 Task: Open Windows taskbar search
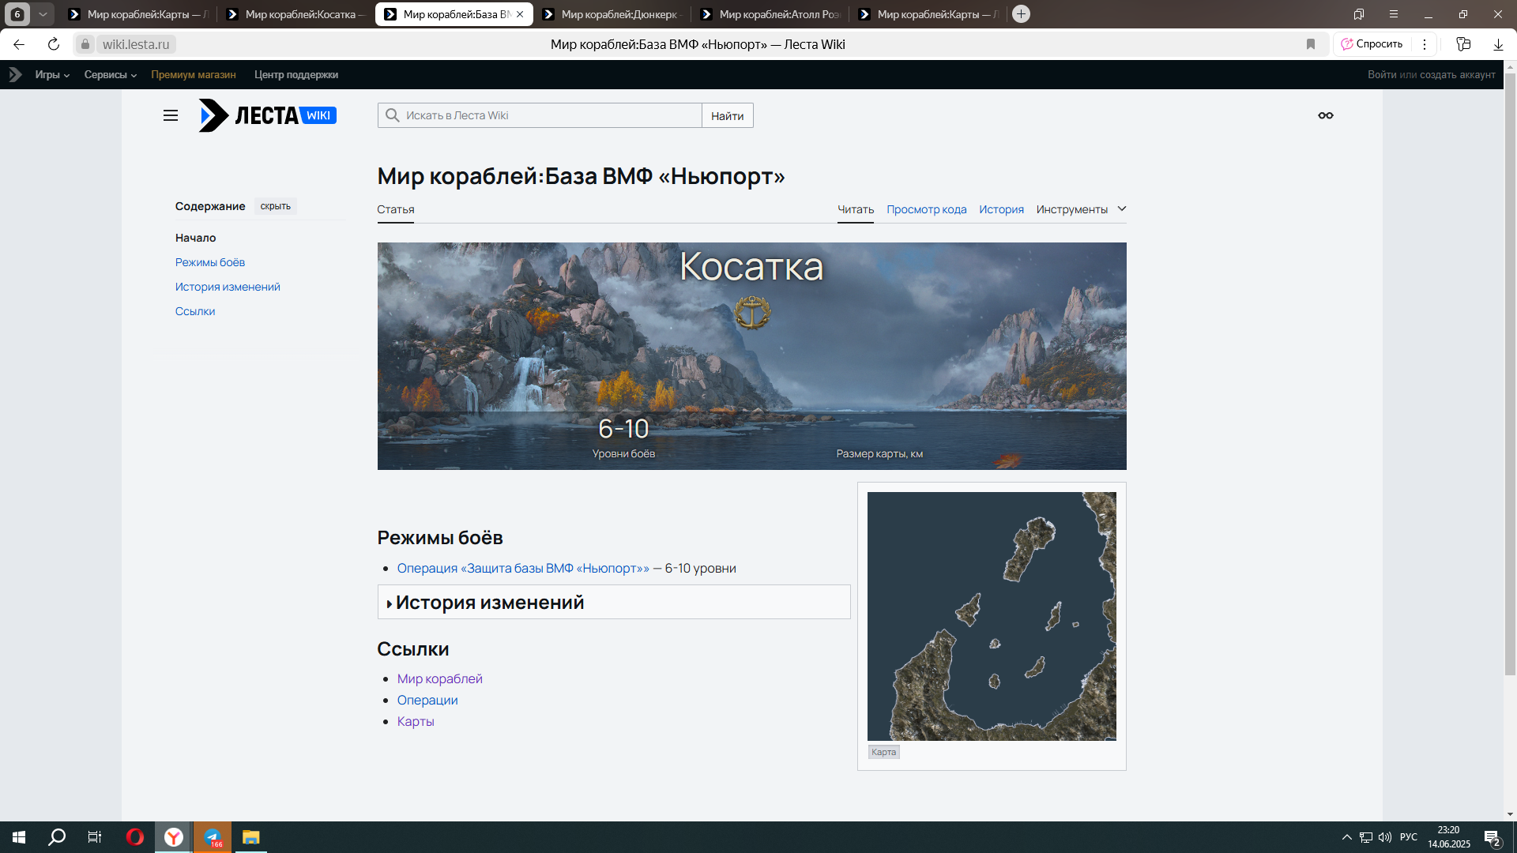tap(57, 837)
